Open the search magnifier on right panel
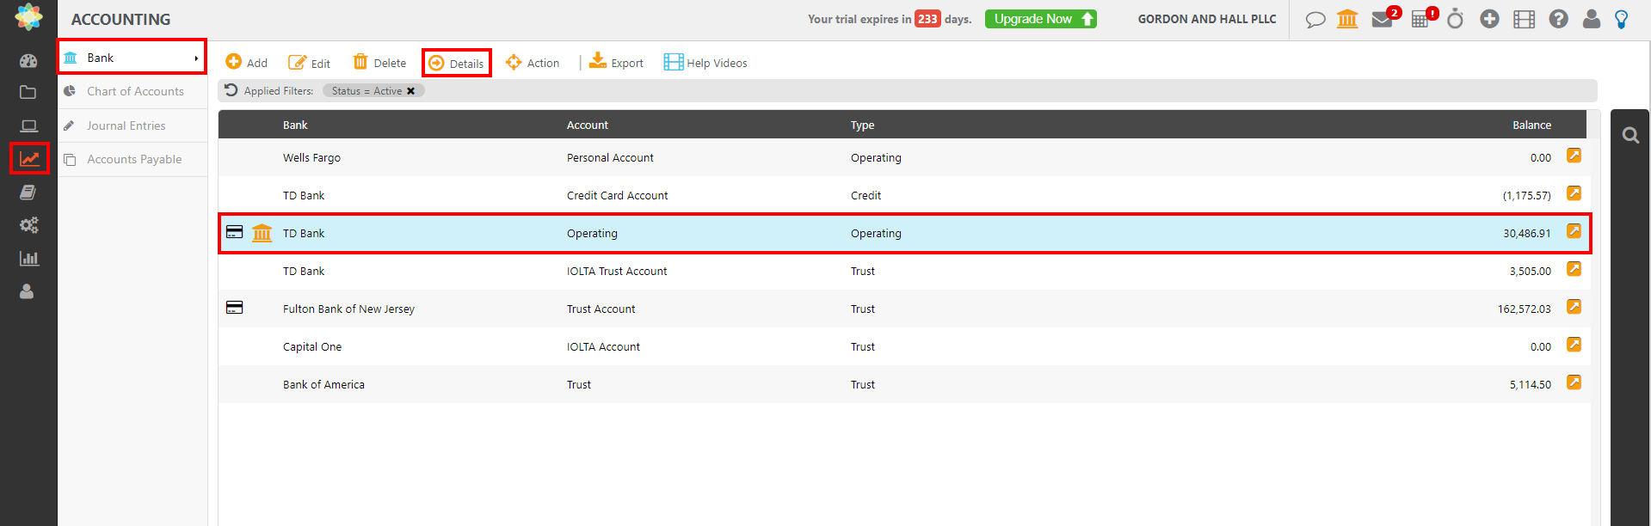The height and width of the screenshot is (526, 1651). [x=1630, y=135]
